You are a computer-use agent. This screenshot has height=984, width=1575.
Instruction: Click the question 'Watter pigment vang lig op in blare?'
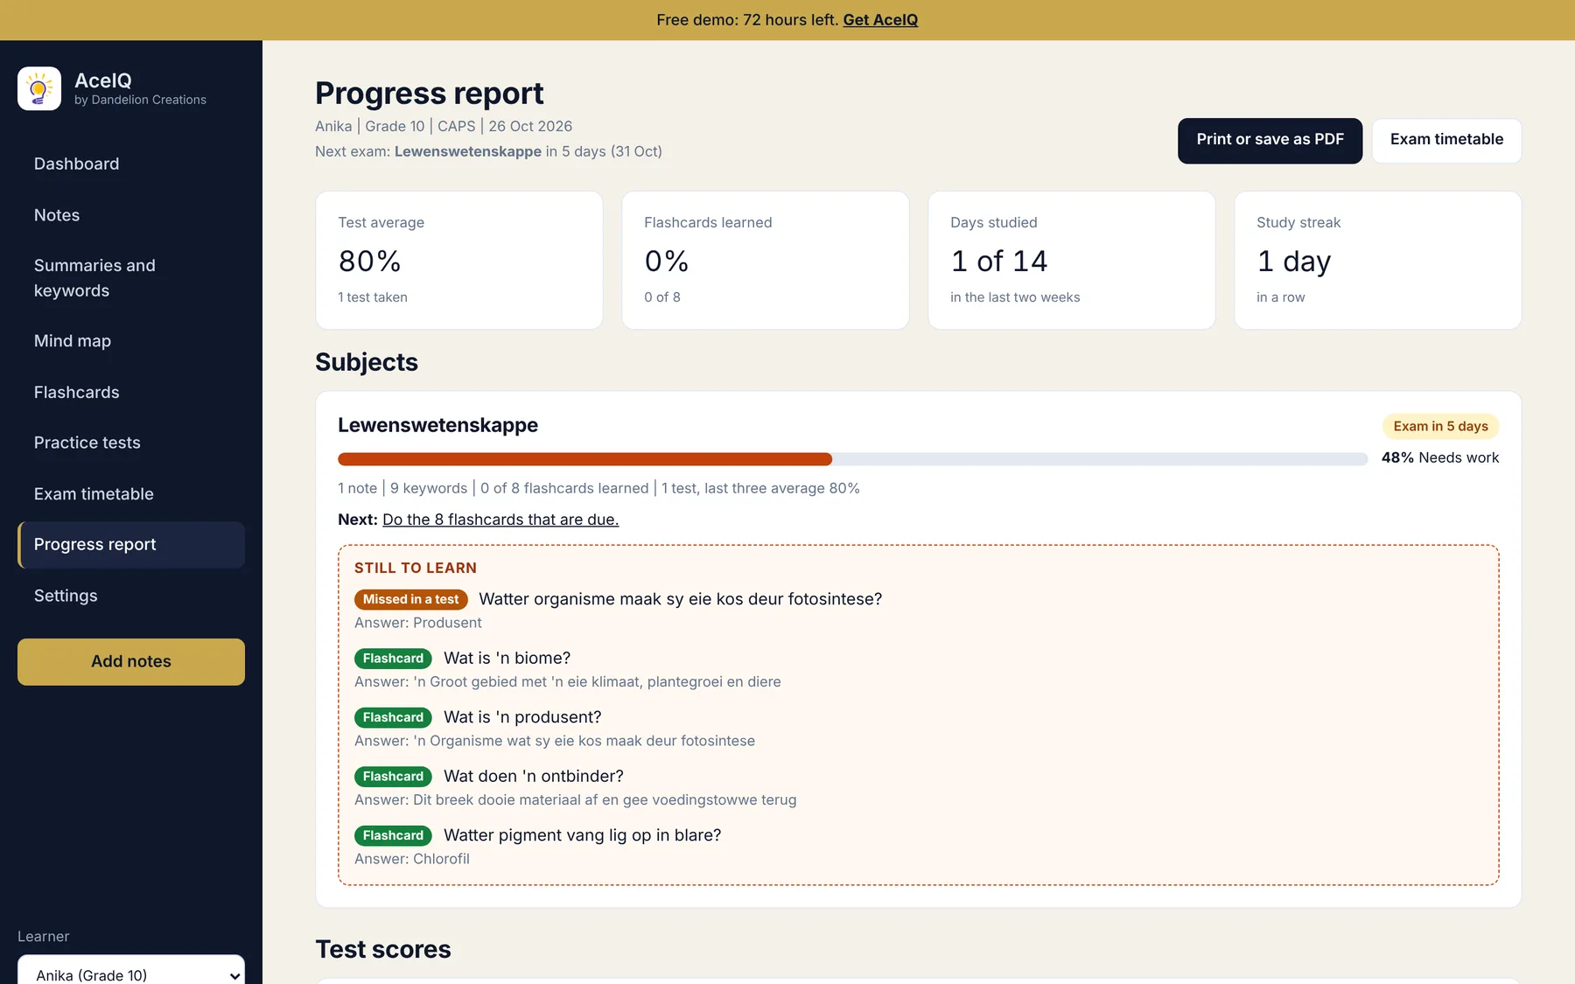click(583, 835)
